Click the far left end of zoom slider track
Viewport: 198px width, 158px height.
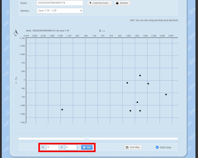click(x=19, y=139)
